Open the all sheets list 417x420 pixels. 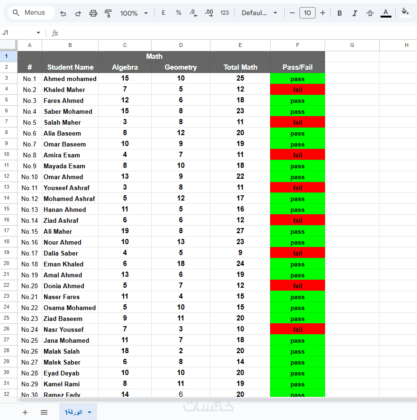point(44,412)
